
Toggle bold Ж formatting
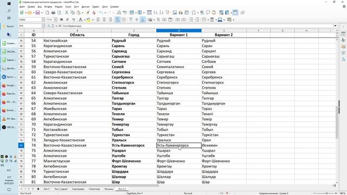(61, 19)
